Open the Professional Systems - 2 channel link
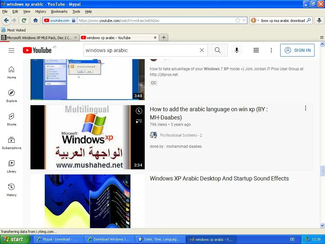The width and height of the screenshot is (325, 244). click(x=181, y=135)
